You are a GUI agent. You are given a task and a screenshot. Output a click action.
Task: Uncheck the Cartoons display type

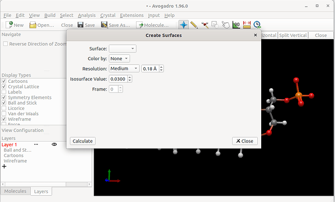pos(4,81)
